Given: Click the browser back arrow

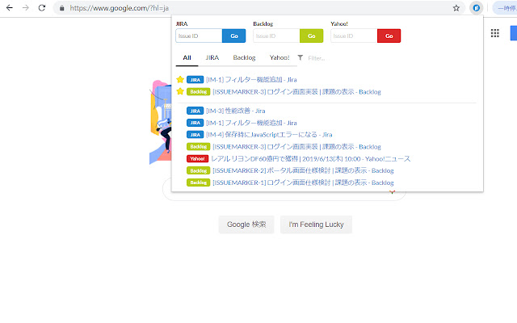Looking at the screenshot, I should point(10,8).
